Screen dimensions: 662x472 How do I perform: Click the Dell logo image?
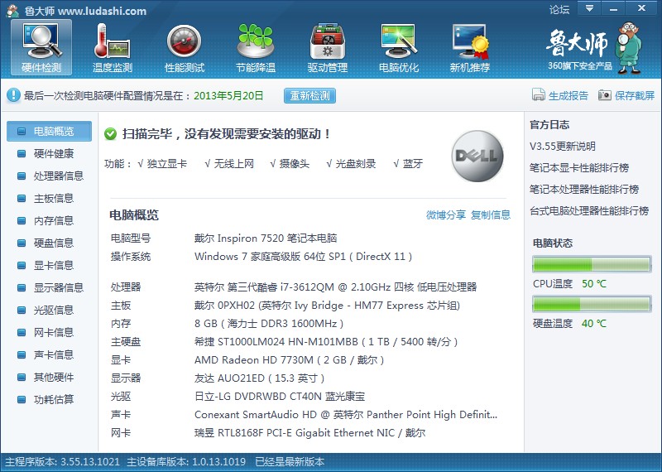pyautogui.click(x=477, y=156)
